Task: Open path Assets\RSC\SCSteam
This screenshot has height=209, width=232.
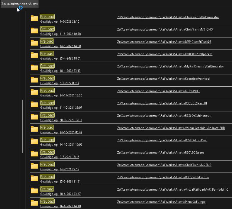Action: point(160,152)
